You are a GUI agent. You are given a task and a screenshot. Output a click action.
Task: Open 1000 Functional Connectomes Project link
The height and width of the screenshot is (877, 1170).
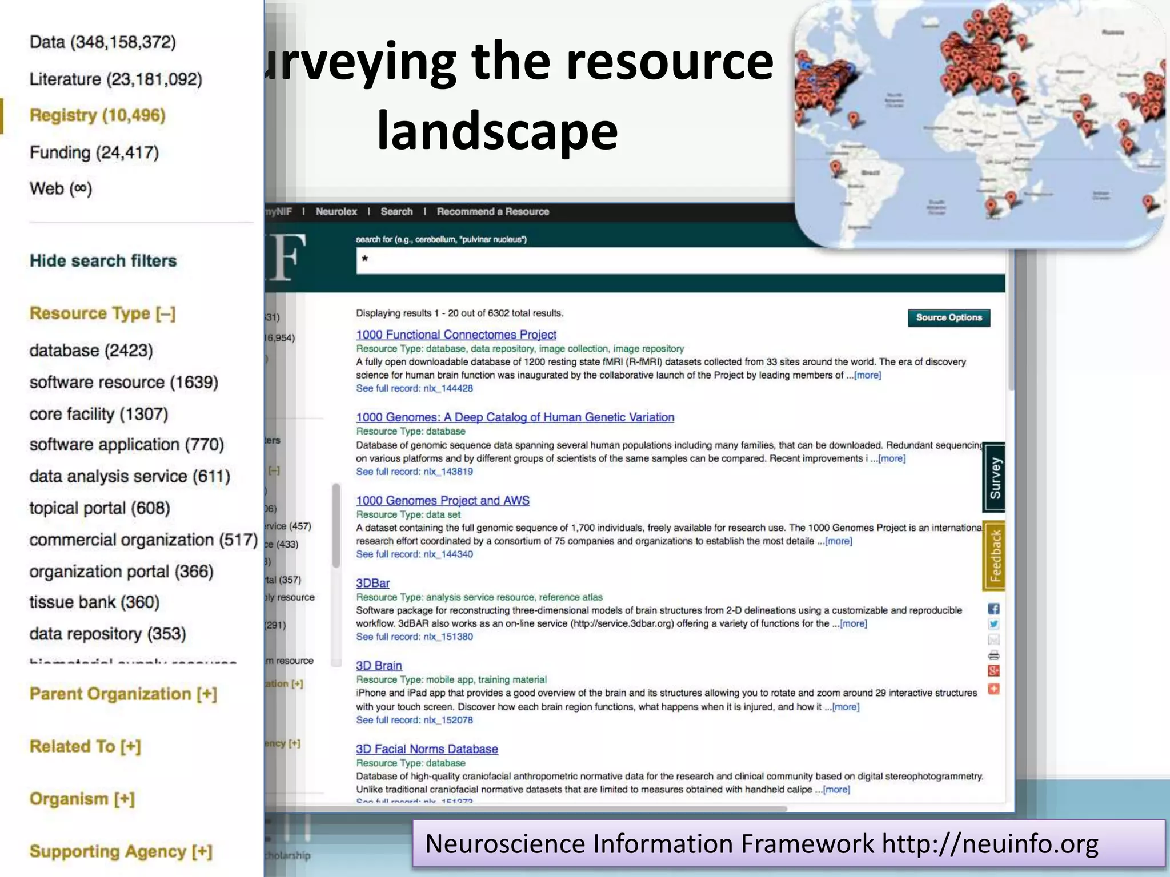[456, 335]
